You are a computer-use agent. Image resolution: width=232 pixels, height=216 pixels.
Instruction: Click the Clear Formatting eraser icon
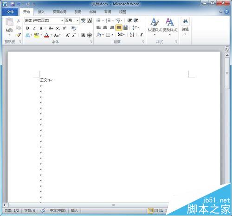click(x=74, y=28)
